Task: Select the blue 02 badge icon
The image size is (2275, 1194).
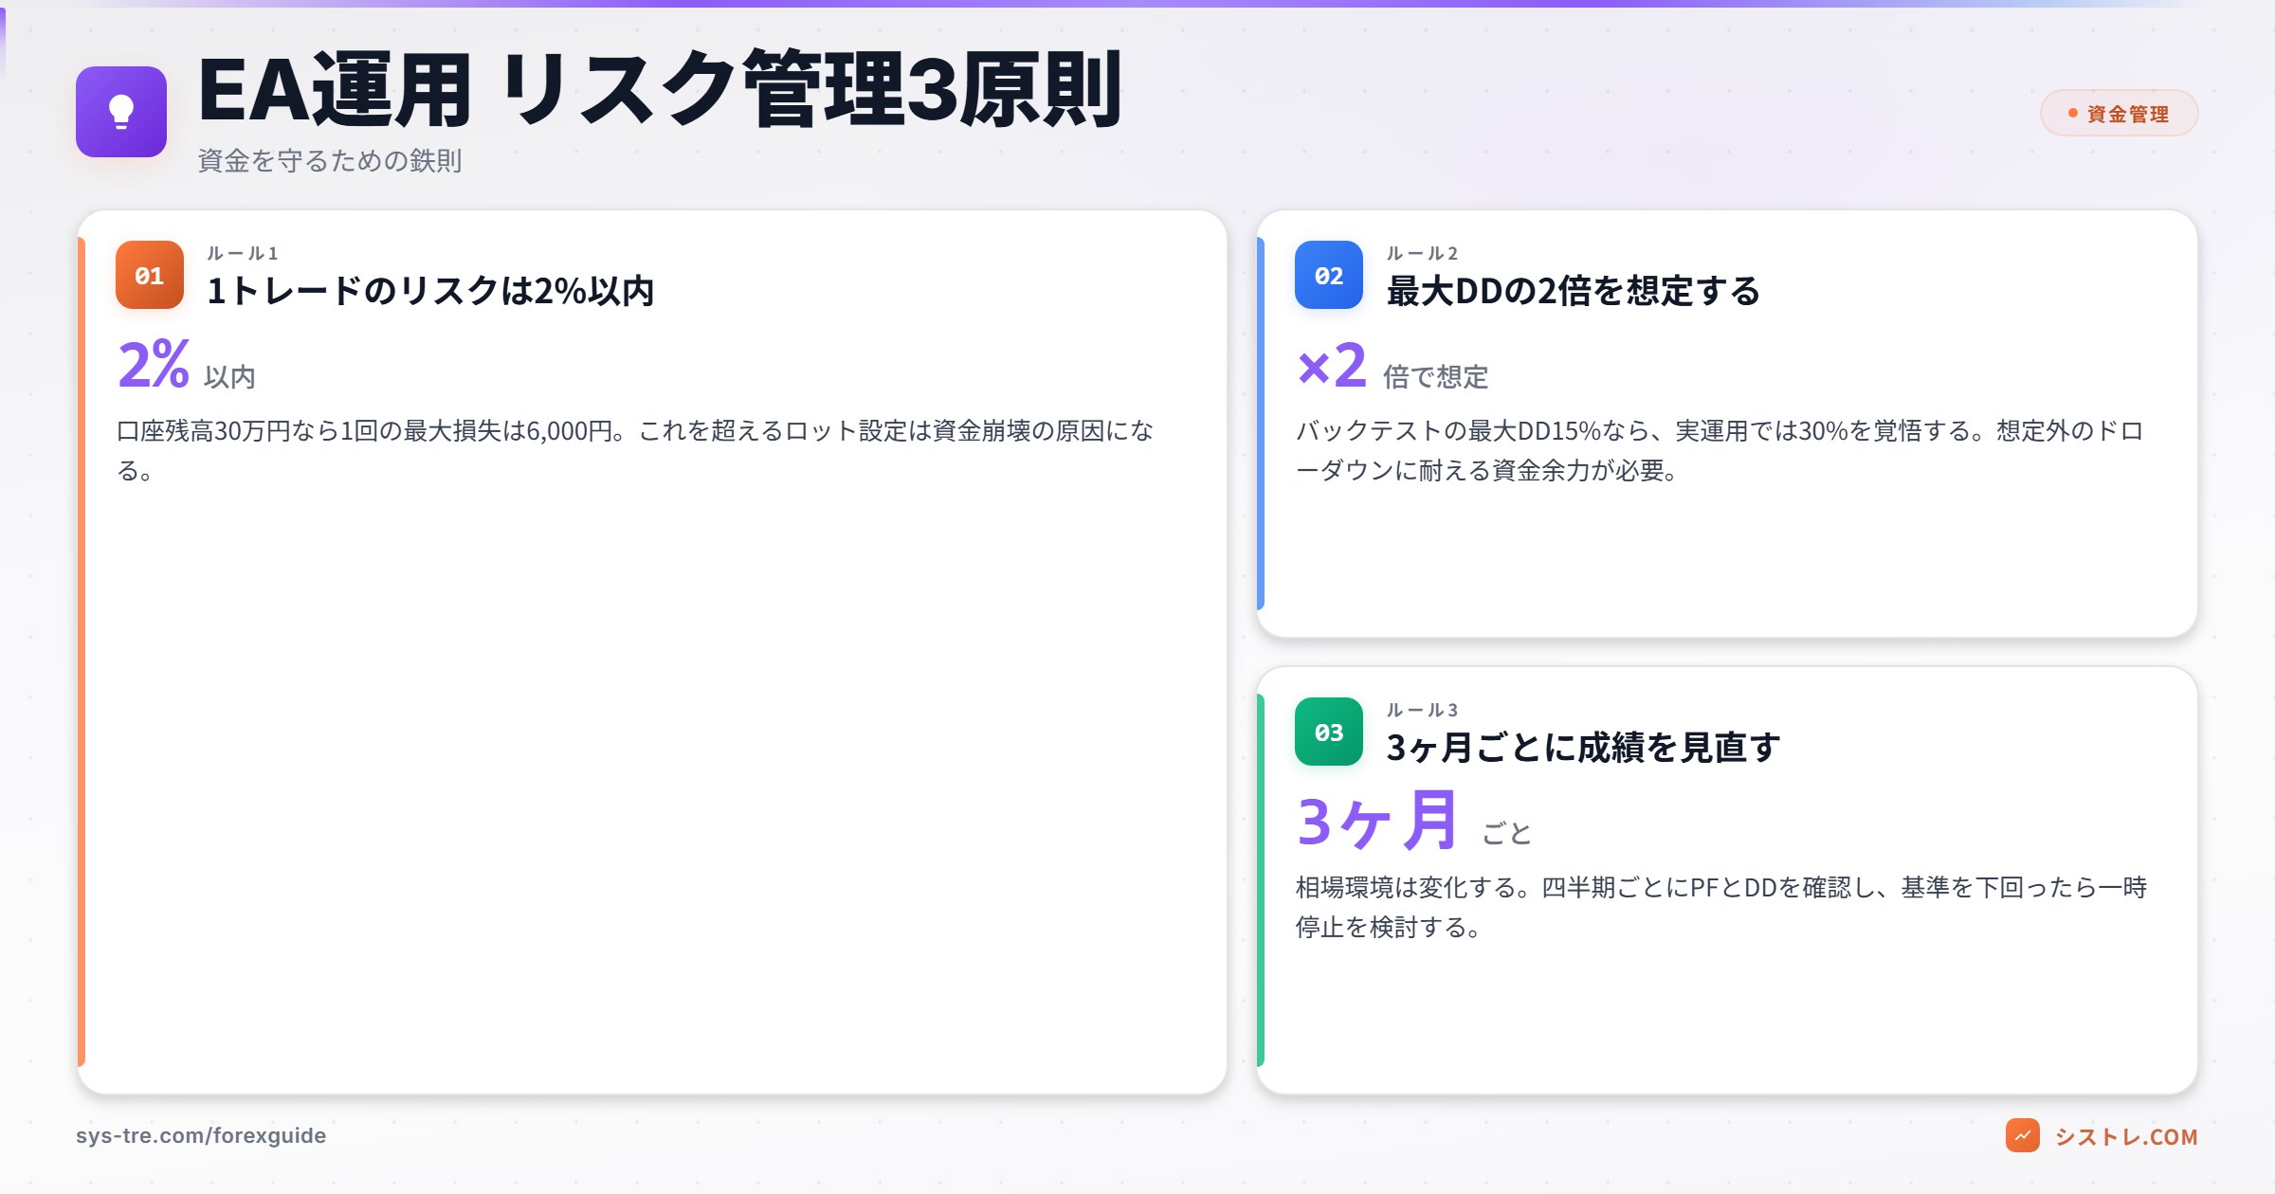Action: [1328, 275]
